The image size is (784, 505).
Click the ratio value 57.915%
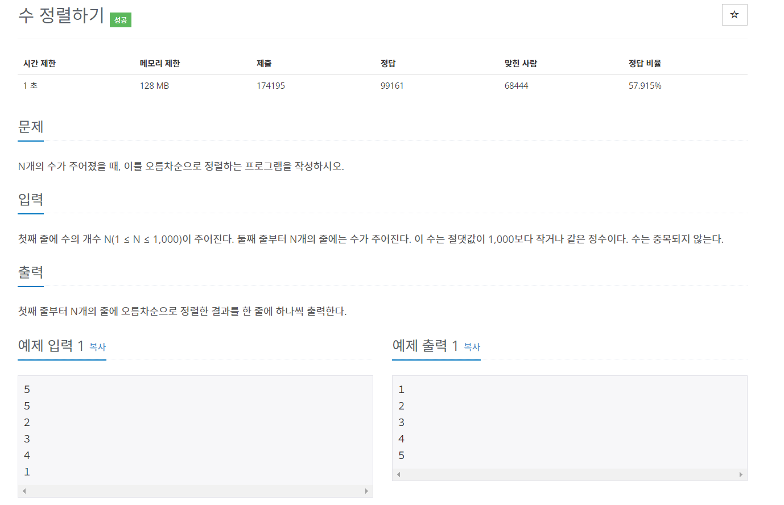[x=645, y=85]
